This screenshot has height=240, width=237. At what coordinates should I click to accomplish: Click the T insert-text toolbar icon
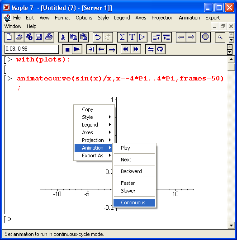tap(132, 37)
